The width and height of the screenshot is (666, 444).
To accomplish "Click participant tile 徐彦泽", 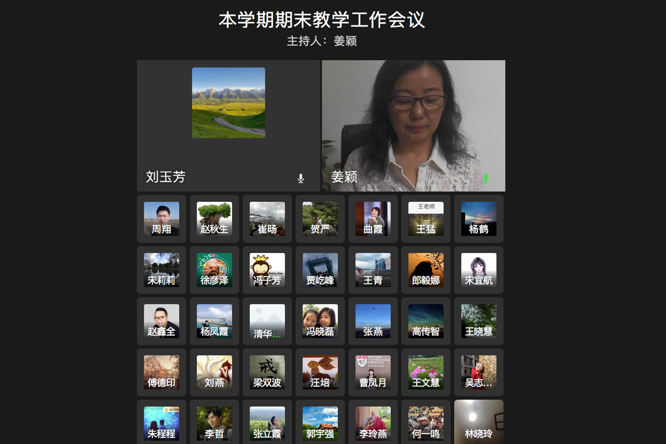I will 214,270.
